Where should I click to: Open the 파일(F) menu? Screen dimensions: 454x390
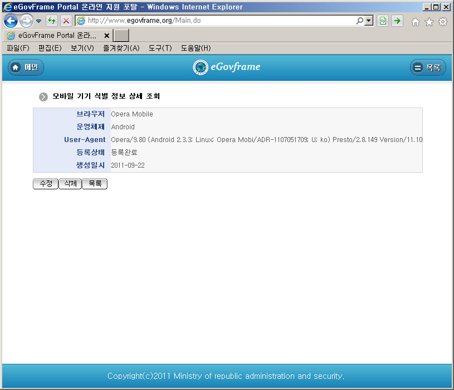coord(18,48)
